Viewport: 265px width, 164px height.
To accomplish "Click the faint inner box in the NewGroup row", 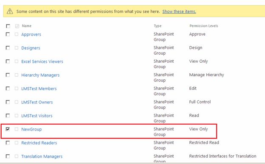I will pyautogui.click(x=17, y=129).
